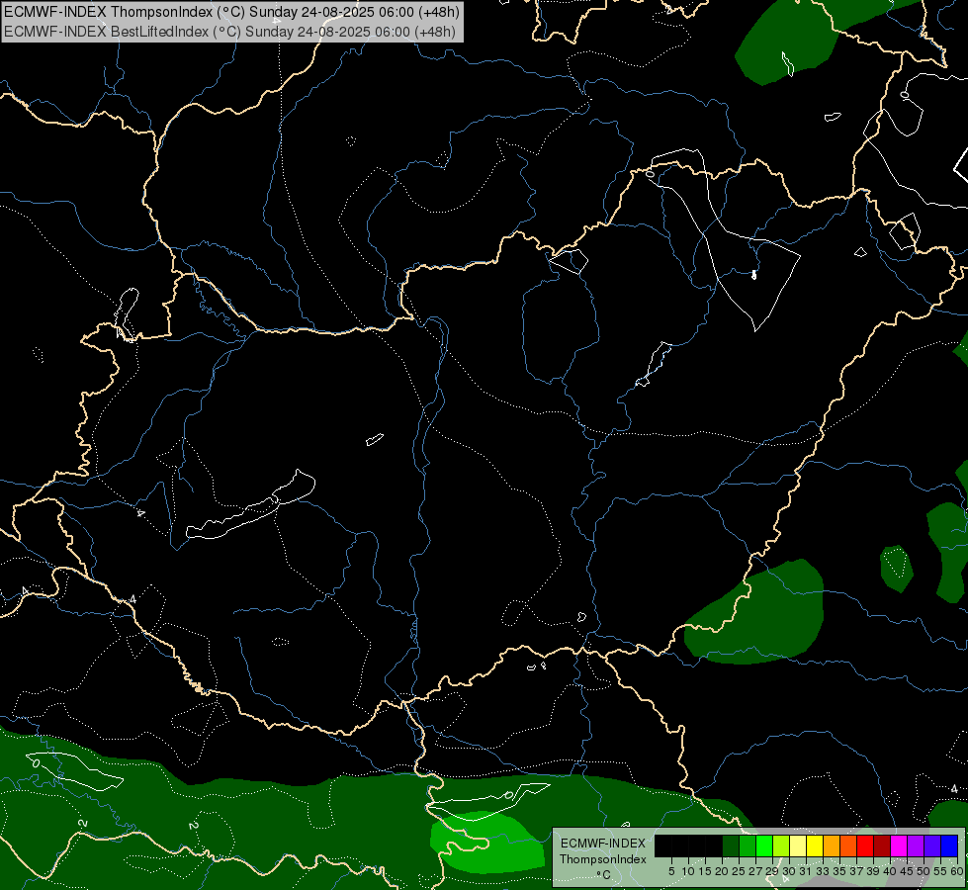Choose the bright red 37–39 legend swatch

(x=865, y=845)
